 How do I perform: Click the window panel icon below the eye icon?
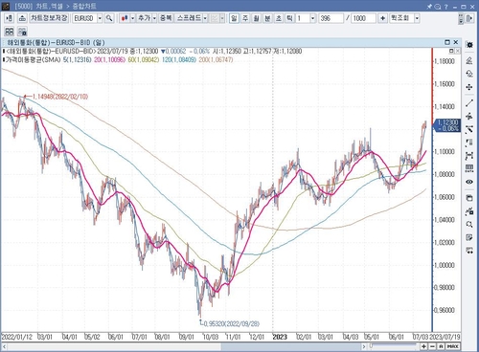pyautogui.click(x=469, y=198)
